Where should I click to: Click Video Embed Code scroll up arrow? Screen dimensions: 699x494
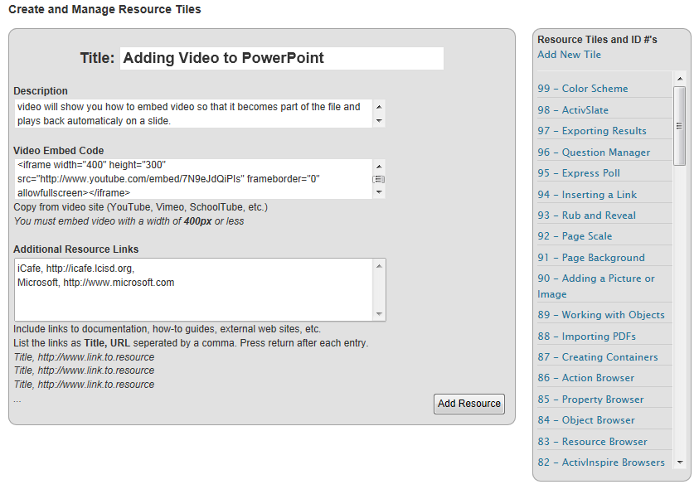379,167
